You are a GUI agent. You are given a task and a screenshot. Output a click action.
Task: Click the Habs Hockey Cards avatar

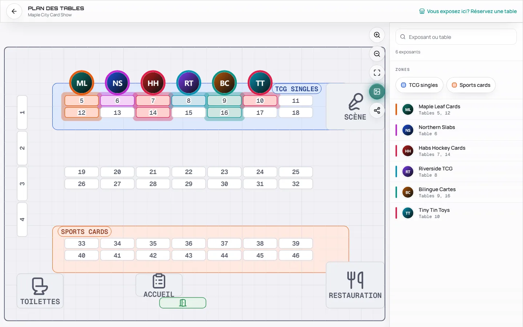pos(408,151)
